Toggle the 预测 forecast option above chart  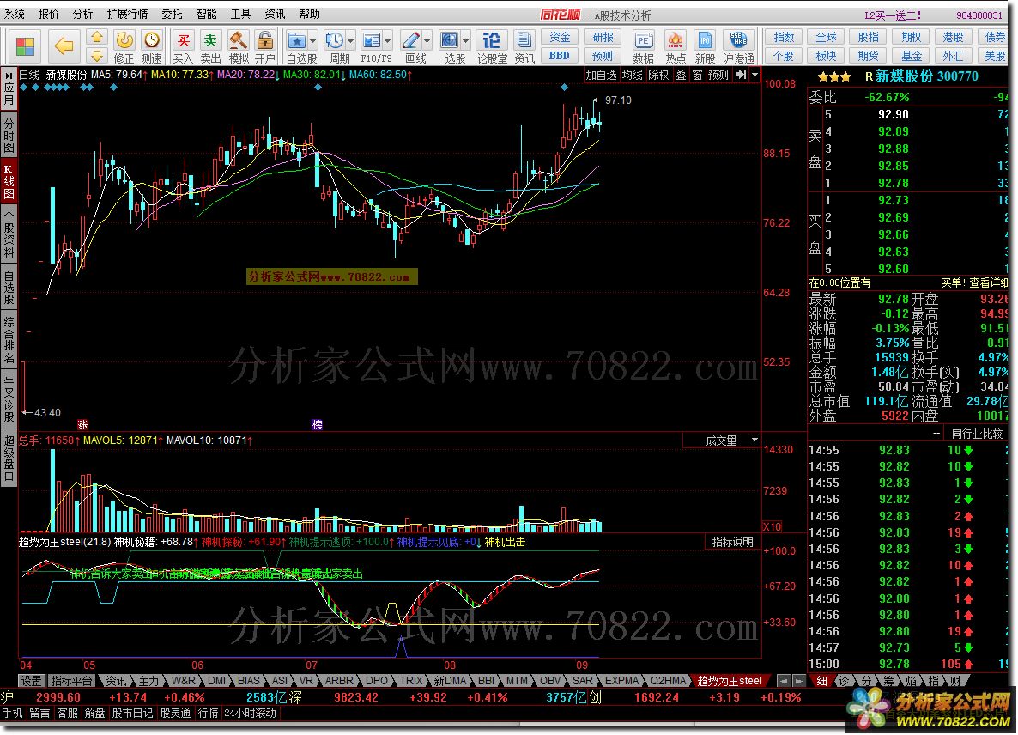pyautogui.click(x=718, y=75)
